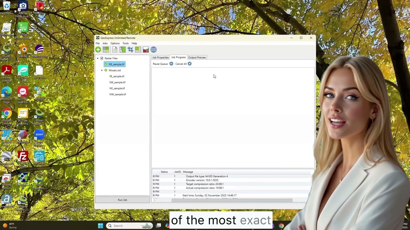Collapse the Raster Files tree node
The height and width of the screenshot is (230, 410).
click(98, 58)
